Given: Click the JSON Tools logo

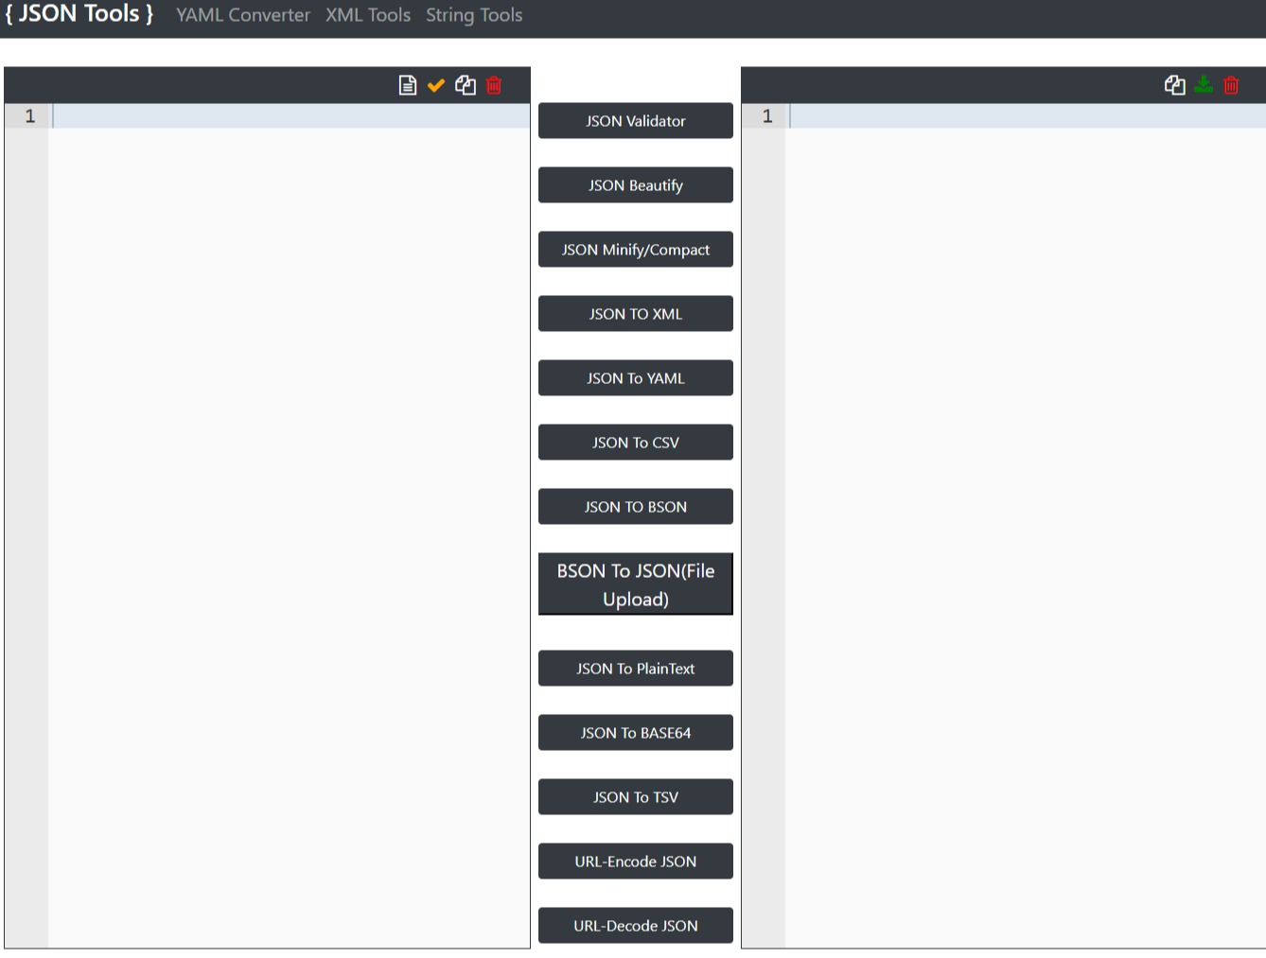Looking at the screenshot, I should [x=79, y=15].
